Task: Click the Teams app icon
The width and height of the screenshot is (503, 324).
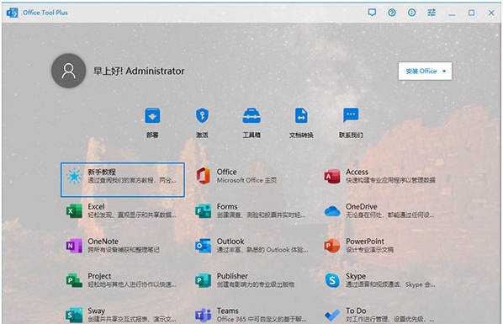Action: click(203, 315)
